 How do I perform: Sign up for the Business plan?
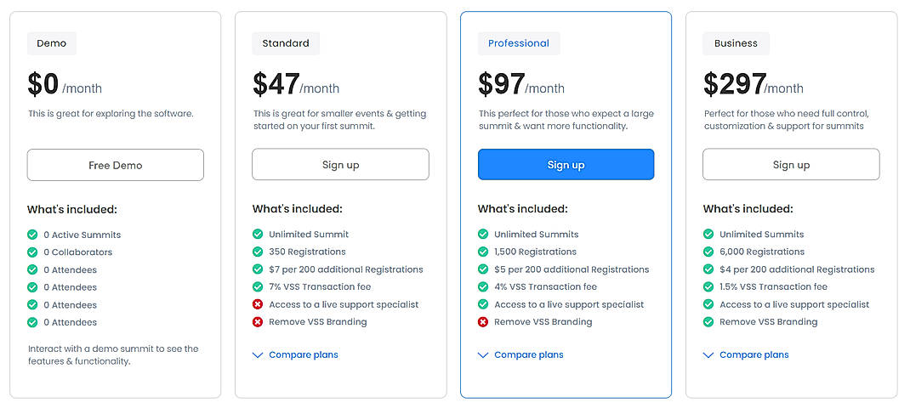click(x=791, y=164)
